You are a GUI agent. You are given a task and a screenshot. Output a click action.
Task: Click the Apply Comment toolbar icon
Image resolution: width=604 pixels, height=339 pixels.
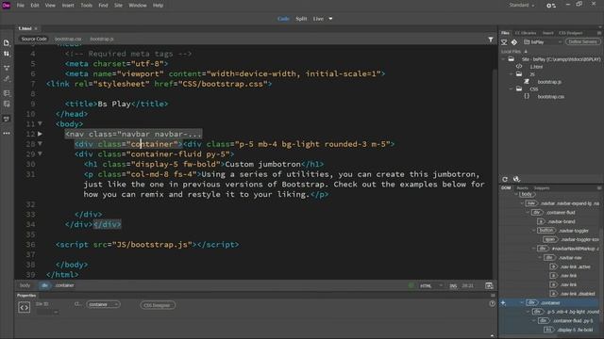pos(7,105)
